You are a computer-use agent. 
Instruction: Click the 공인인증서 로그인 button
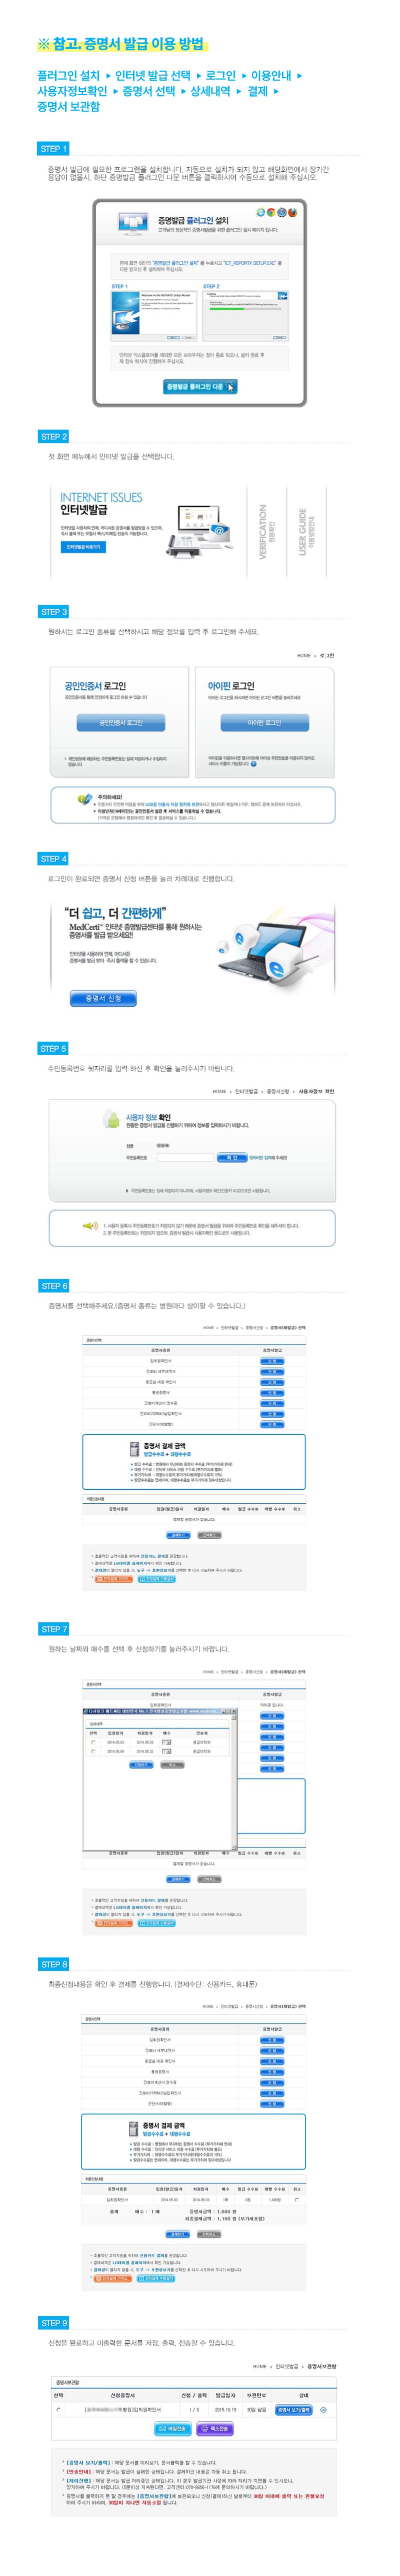[121, 722]
